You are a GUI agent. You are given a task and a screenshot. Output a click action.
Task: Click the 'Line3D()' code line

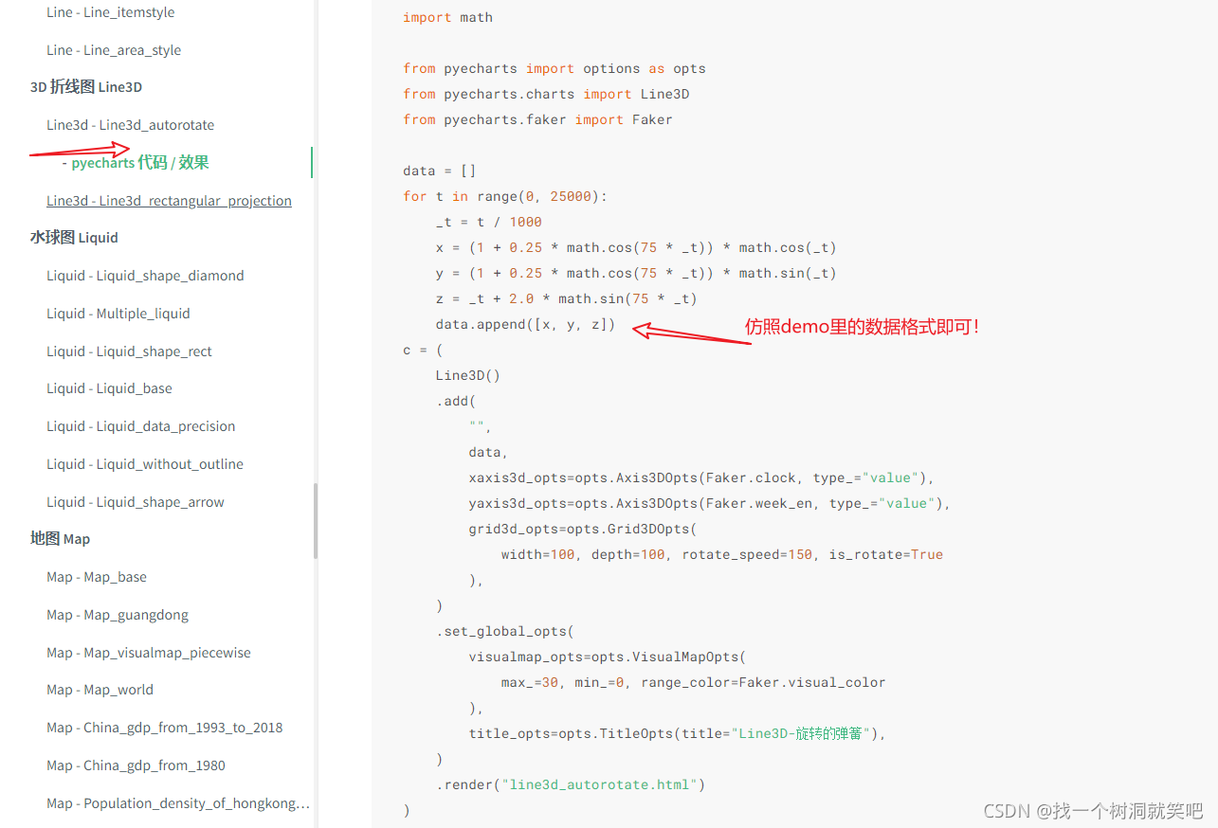click(x=468, y=375)
